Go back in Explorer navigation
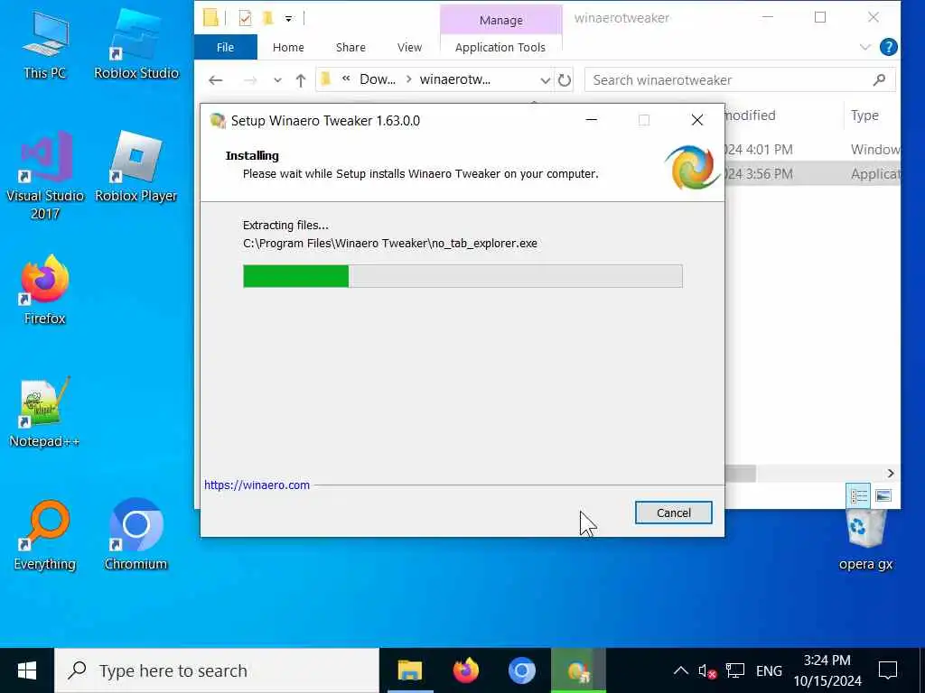The width and height of the screenshot is (925, 693). (216, 80)
